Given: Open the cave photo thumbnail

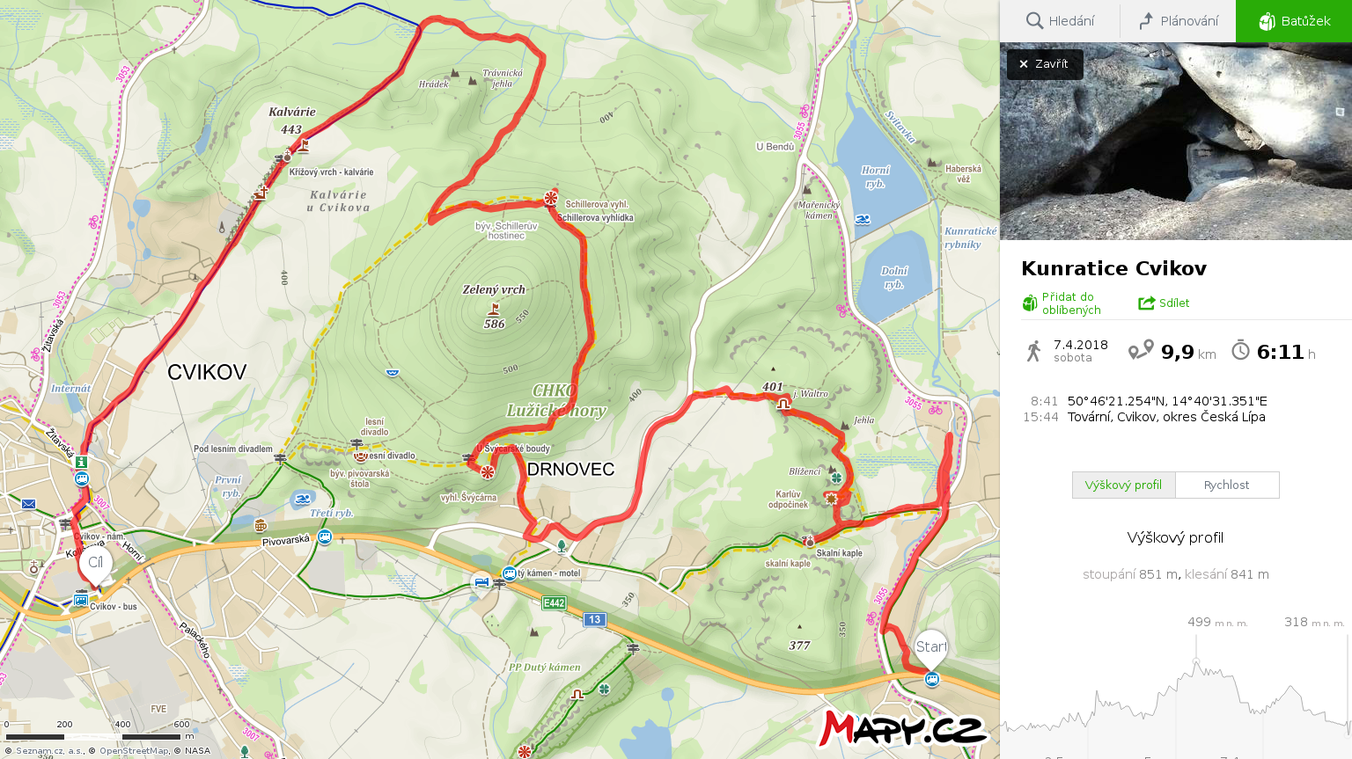Looking at the screenshot, I should point(1176,141).
